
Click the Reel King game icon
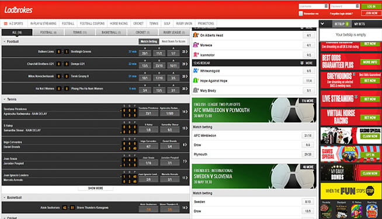tap(372, 211)
